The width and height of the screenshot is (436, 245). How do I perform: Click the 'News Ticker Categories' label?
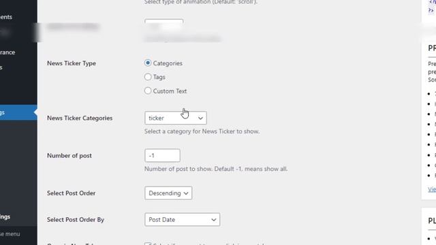tap(80, 118)
